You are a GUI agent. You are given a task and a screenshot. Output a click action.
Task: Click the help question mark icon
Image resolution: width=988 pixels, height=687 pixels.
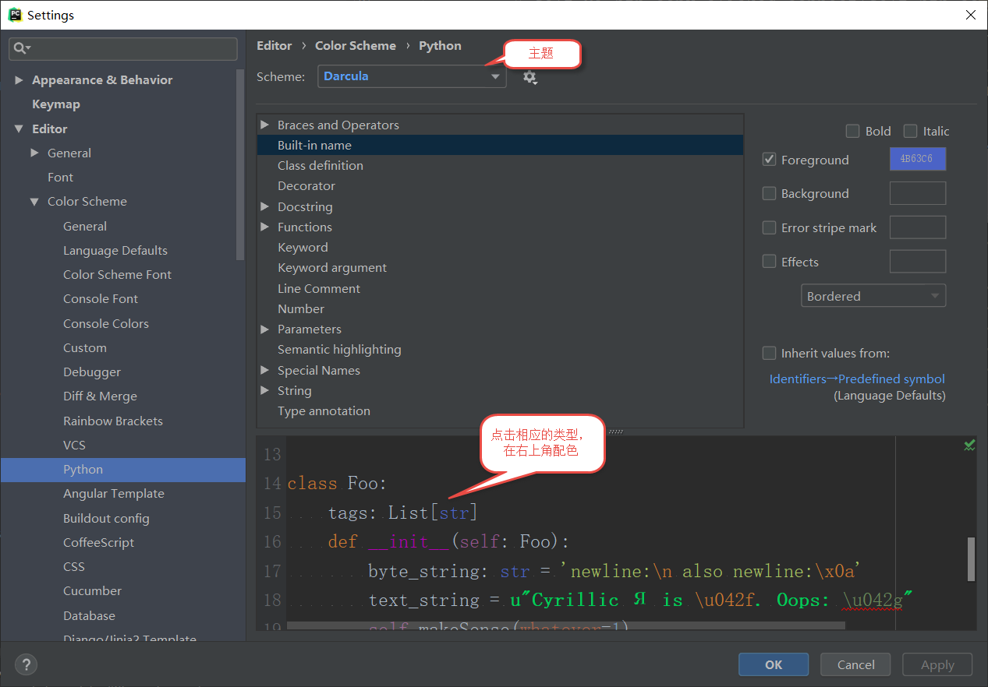click(26, 665)
